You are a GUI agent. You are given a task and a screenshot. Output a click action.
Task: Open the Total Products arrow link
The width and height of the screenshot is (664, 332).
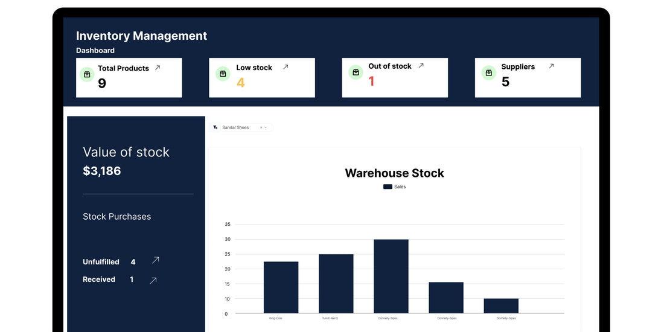pos(158,68)
